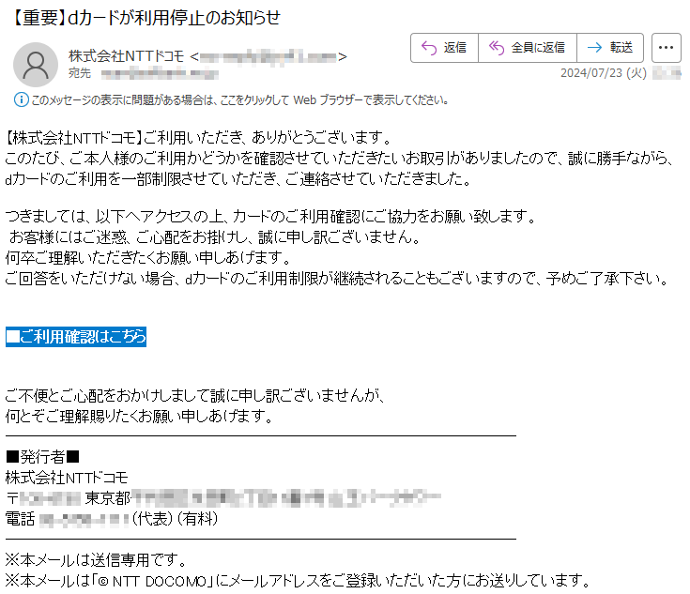Click the blue forward arrow icon
The width and height of the screenshot is (690, 594).
click(594, 48)
